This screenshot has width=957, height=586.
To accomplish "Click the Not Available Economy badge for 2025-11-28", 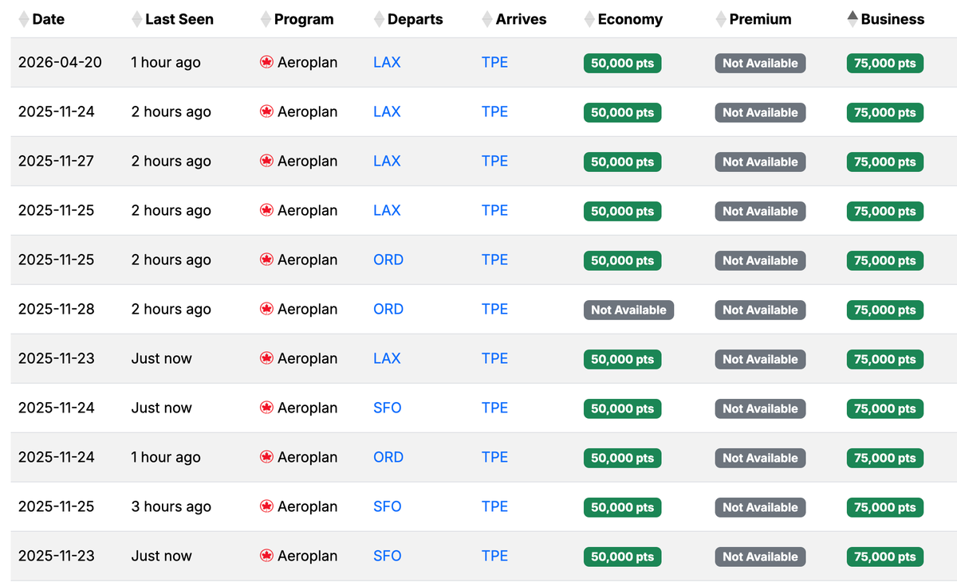I will pos(628,309).
